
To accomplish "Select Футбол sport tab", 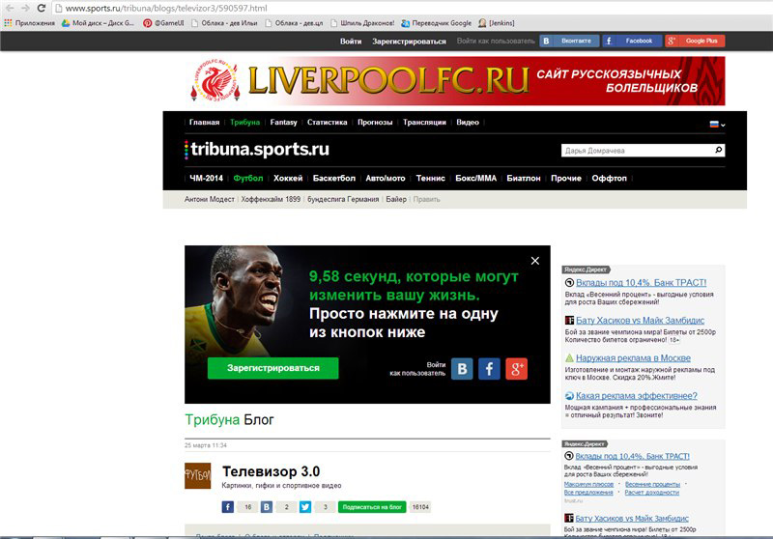I will (x=248, y=179).
